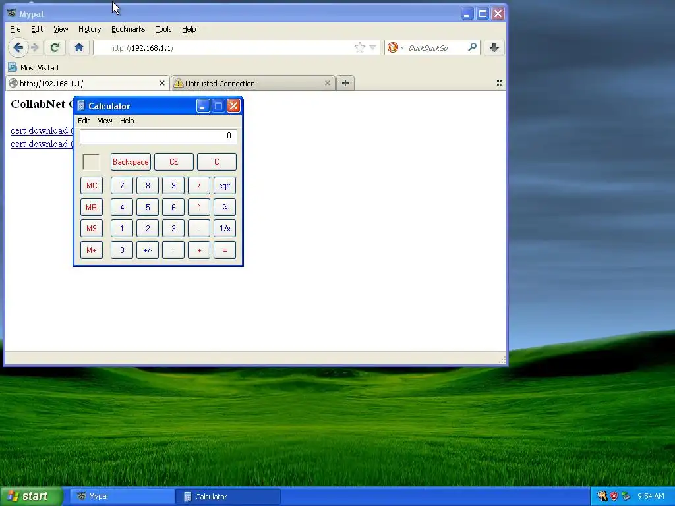Click the Forward navigation arrow in Mypal
The height and width of the screenshot is (506, 675).
click(x=36, y=47)
